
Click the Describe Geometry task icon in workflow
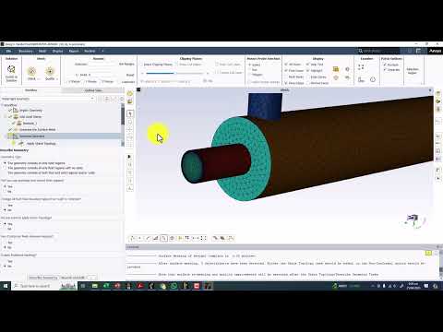[x=16, y=136]
